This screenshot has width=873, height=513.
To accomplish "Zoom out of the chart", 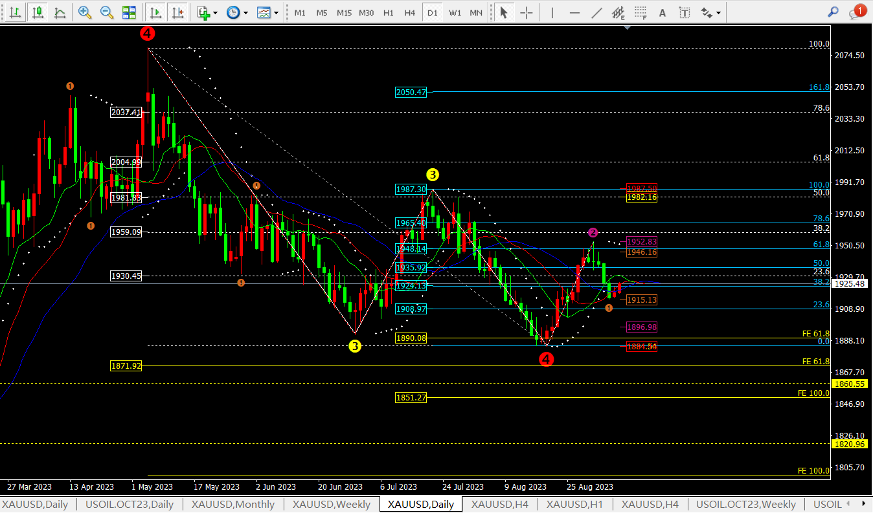I will click(x=107, y=12).
